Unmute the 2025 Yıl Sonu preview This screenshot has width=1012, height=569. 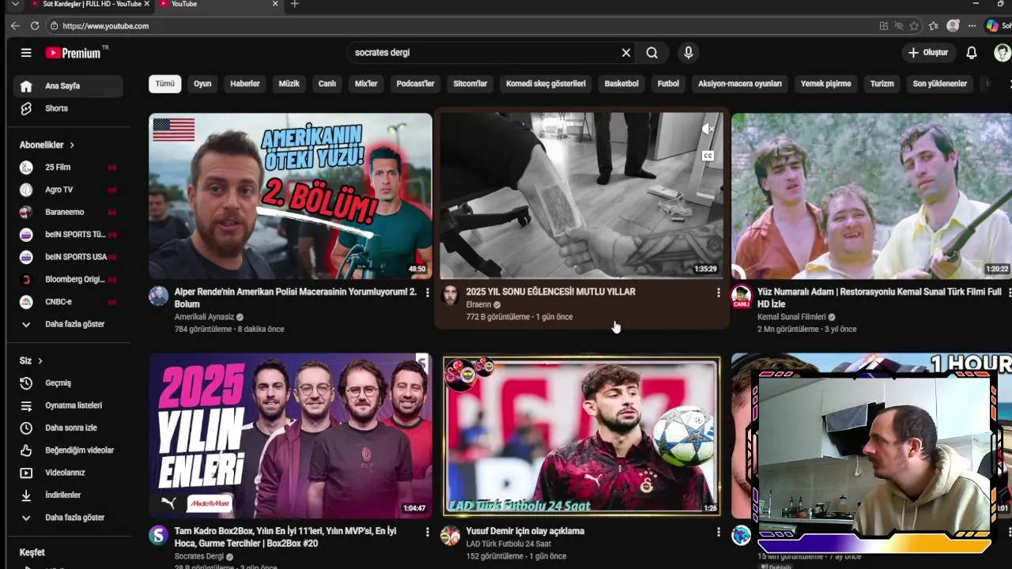pyautogui.click(x=708, y=129)
